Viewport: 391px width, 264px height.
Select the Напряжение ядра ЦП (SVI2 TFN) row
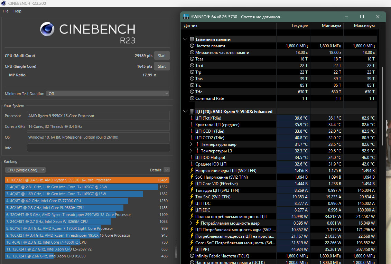279,170
